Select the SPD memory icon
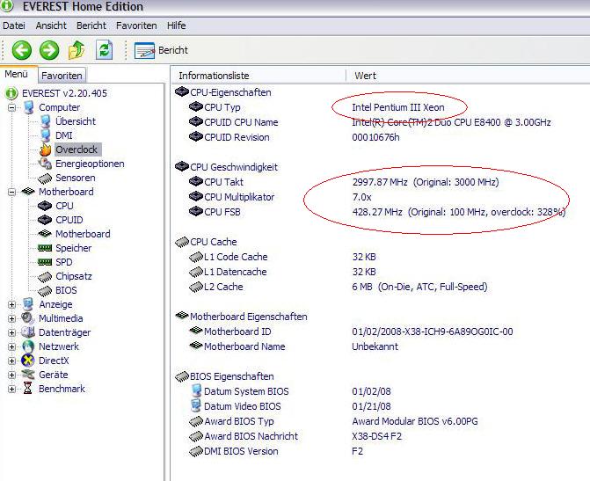The width and height of the screenshot is (590, 481). point(45,262)
